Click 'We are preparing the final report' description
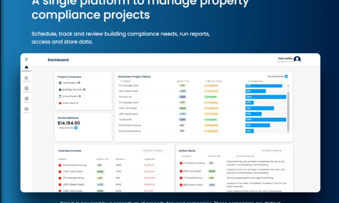The image size is (339, 203). pos(250,178)
